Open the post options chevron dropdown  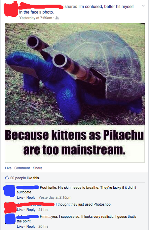pos(143,6)
